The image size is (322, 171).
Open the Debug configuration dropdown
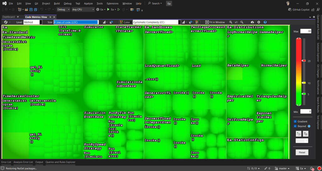(x=63, y=9)
